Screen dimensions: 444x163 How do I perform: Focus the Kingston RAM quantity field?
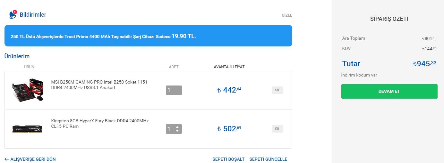(170, 129)
